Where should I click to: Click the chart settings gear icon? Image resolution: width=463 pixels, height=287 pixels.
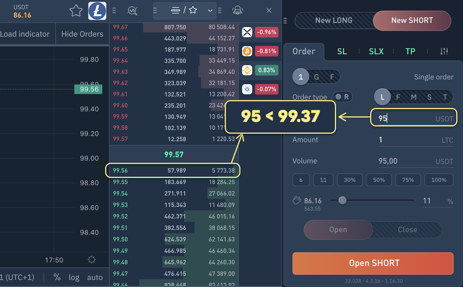point(92,260)
